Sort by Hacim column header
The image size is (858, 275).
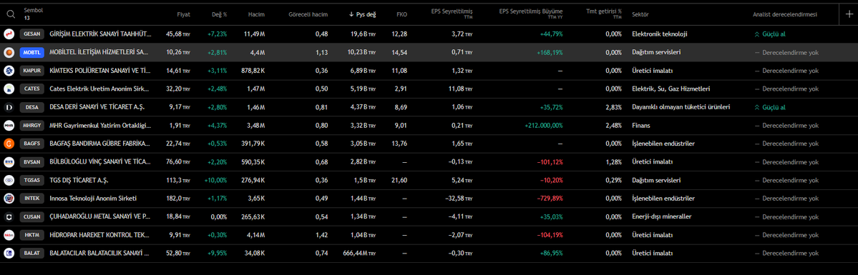click(256, 14)
